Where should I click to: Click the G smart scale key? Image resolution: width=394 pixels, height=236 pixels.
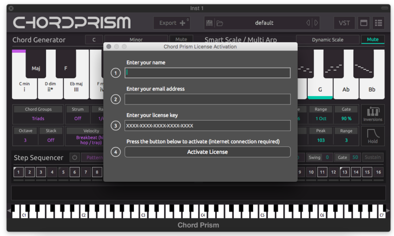(x=320, y=89)
